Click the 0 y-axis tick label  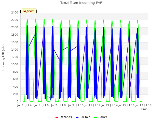coord(17,102)
